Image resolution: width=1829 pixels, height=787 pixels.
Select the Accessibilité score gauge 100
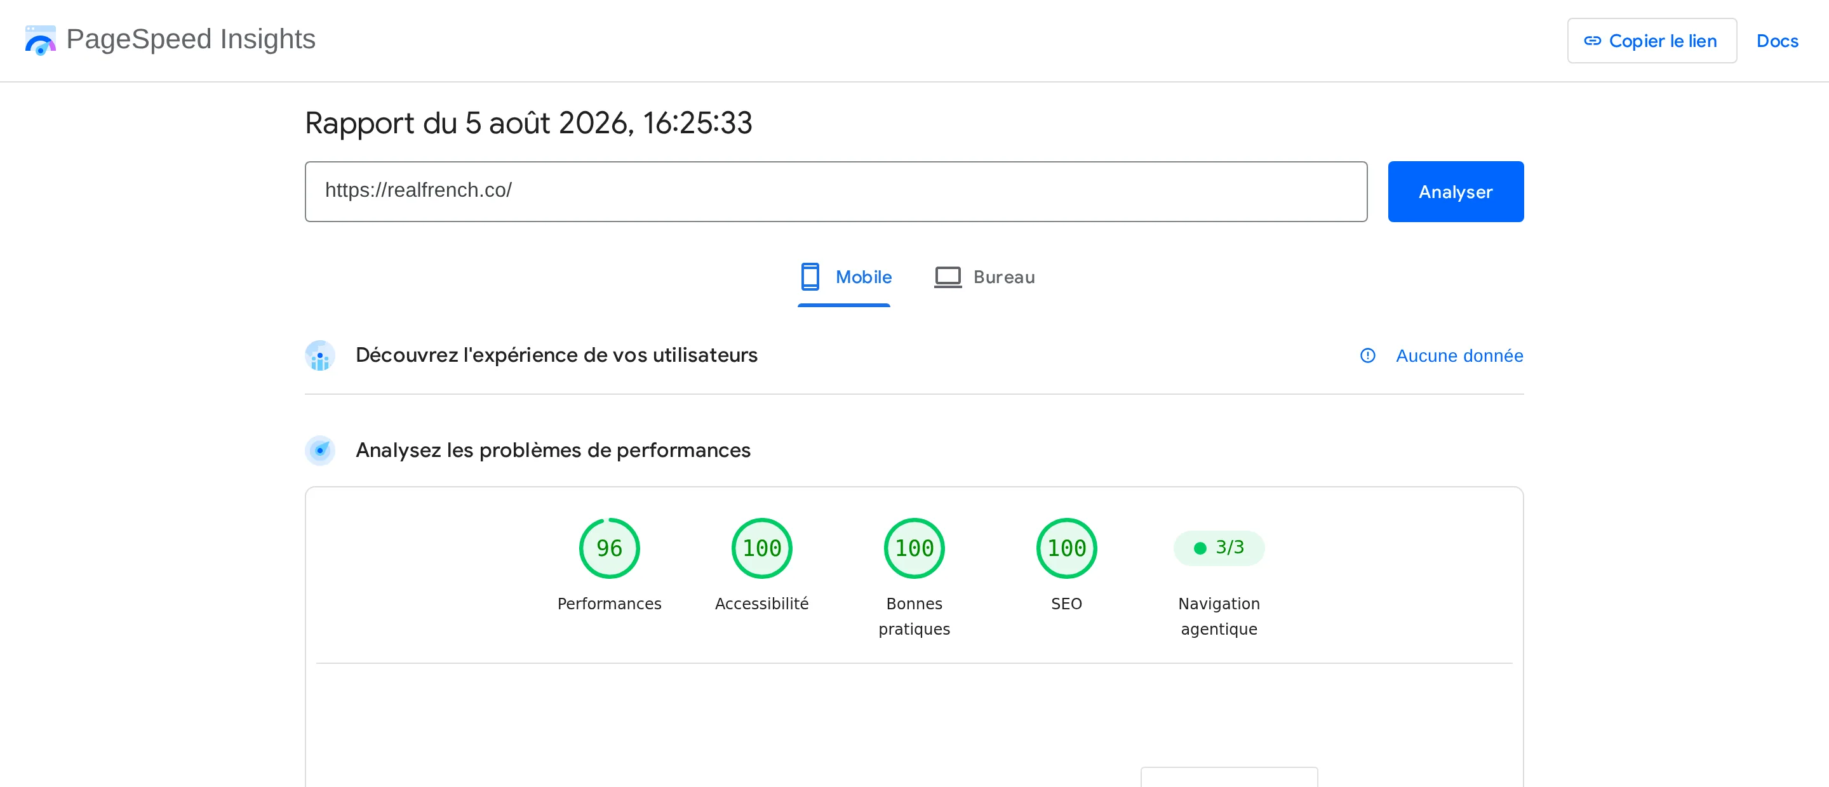coord(762,548)
